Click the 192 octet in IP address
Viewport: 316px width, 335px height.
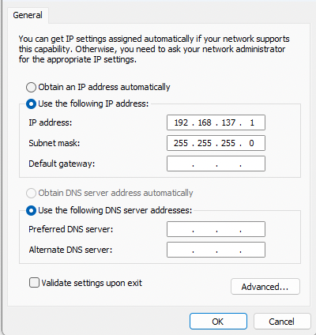point(181,122)
